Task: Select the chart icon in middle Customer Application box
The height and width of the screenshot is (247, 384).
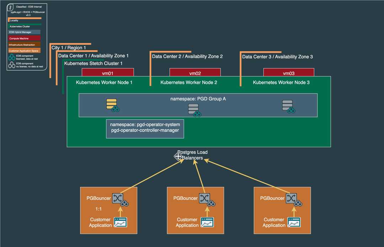Action: [x=207, y=222]
